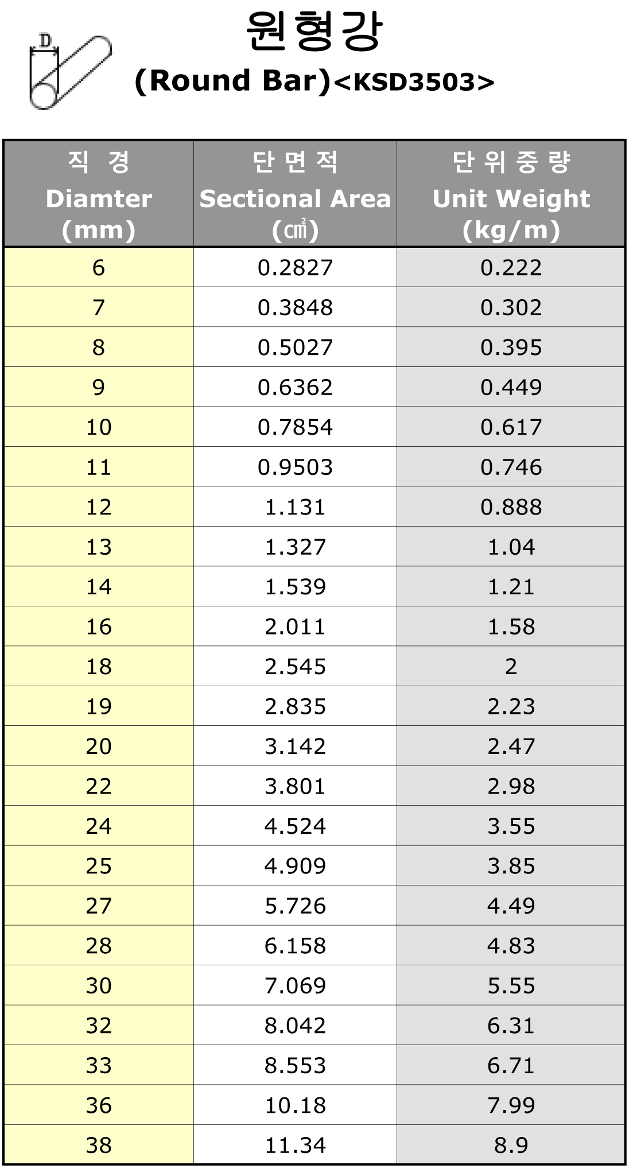Click the Round Bar KSD3503 title text
This screenshot has width=629, height=1168.
click(x=314, y=81)
